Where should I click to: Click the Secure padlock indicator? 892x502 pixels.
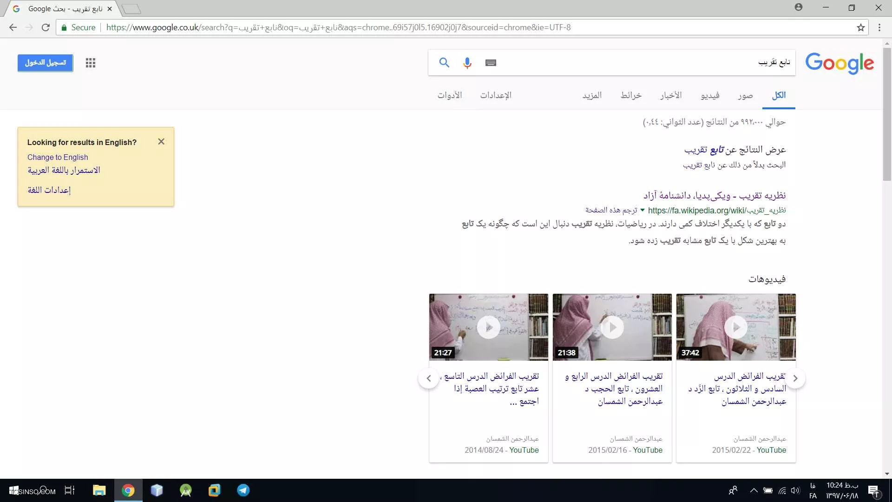coord(78,27)
